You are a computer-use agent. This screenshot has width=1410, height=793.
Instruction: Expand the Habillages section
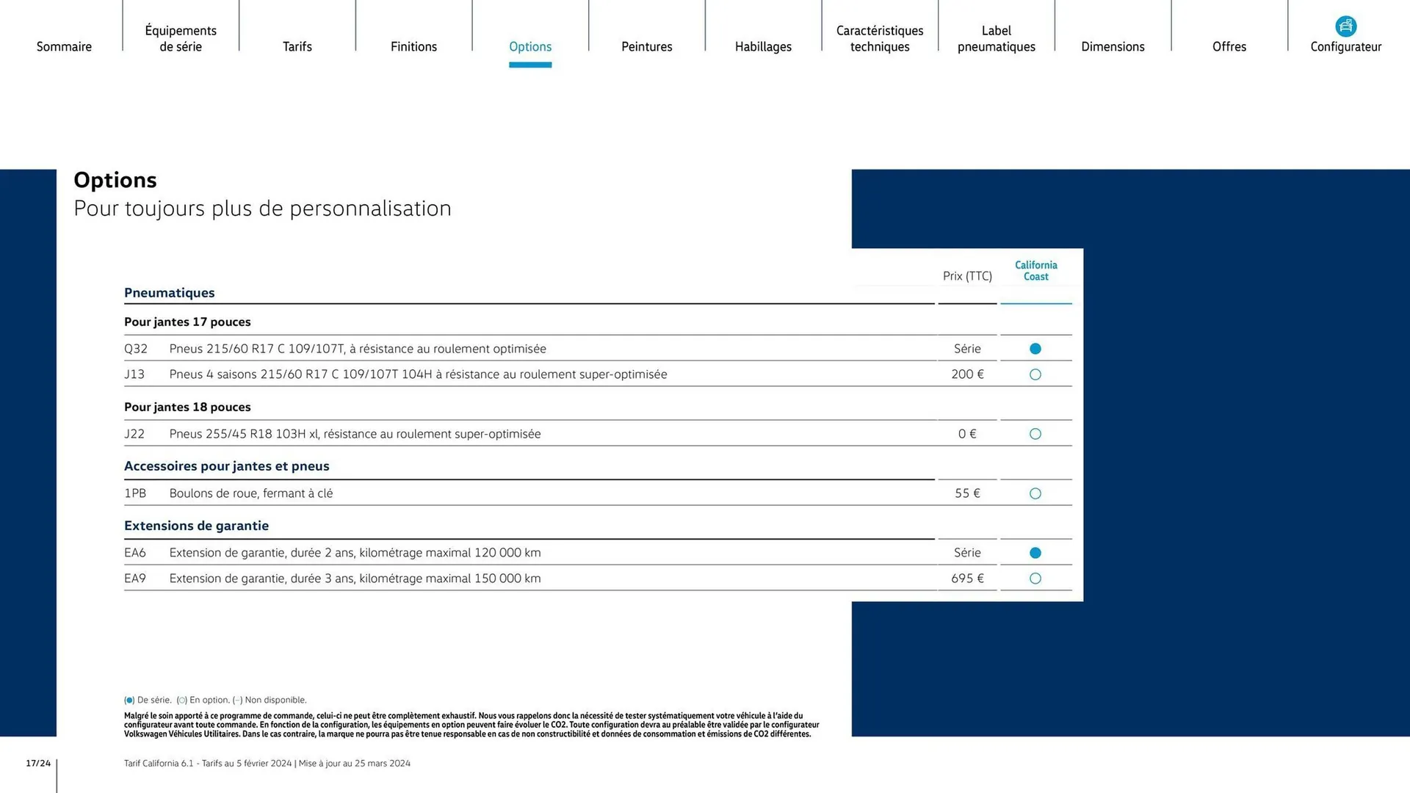(763, 46)
